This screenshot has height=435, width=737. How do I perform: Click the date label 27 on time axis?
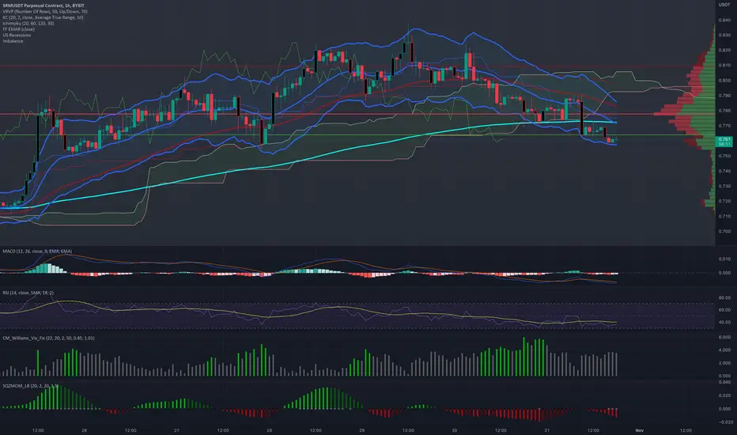point(176,430)
